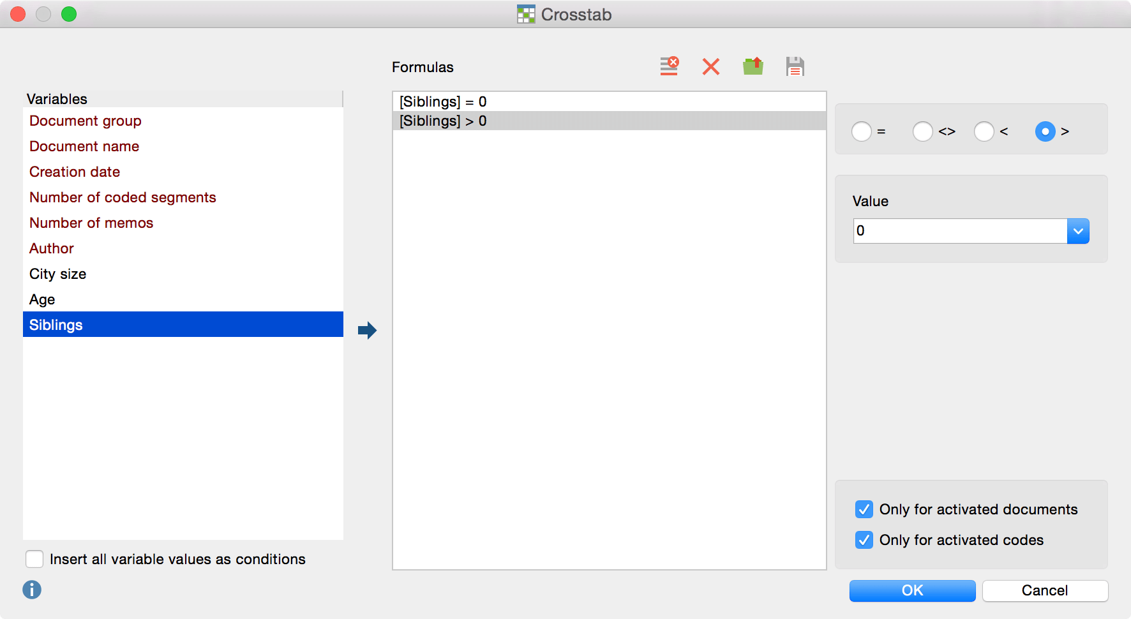Select Number of coded segments variable
Screen dimensions: 1131x619
pyautogui.click(x=183, y=197)
